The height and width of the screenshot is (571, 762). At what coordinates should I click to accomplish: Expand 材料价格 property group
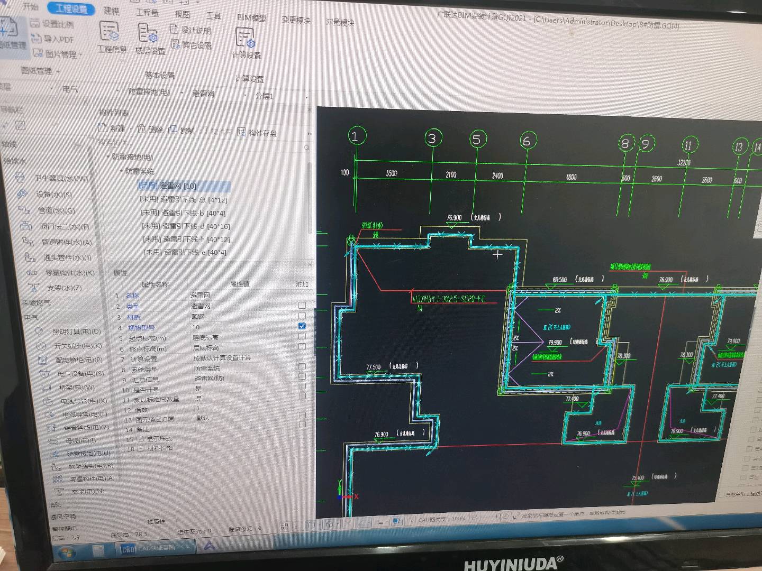click(x=140, y=448)
